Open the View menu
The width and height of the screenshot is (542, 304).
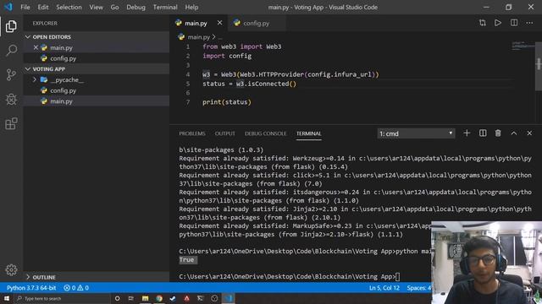pos(96,8)
